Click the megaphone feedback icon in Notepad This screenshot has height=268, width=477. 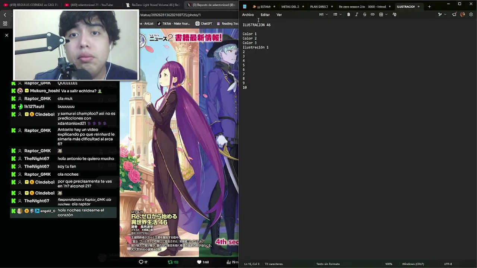coord(454,15)
